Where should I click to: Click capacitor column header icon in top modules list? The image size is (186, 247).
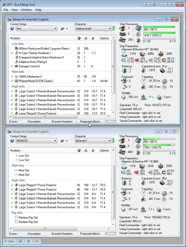(93, 38)
